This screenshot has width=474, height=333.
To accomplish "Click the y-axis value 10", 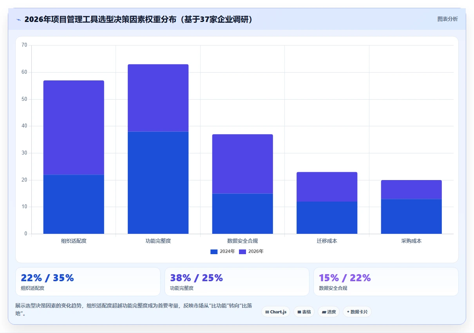I will (25, 207).
